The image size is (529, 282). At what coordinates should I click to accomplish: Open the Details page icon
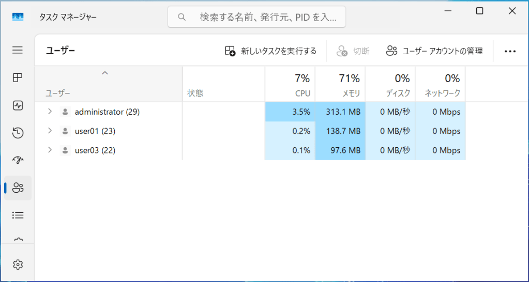point(18,215)
